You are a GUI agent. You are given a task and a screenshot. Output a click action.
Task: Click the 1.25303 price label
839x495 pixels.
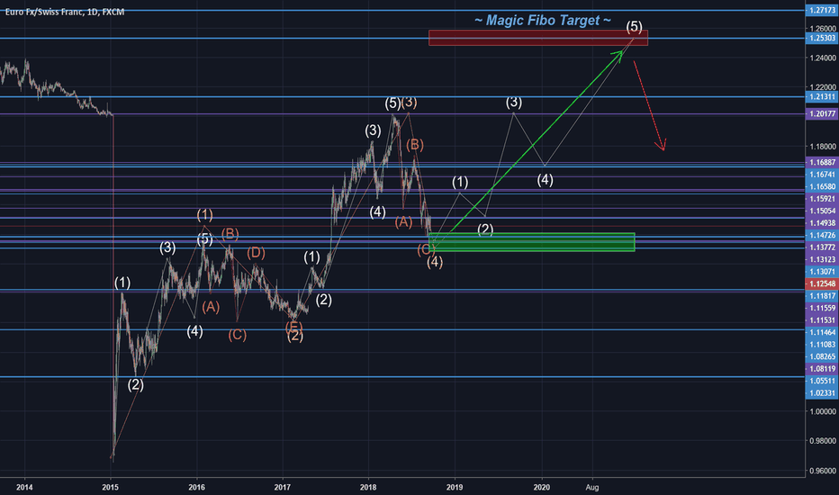click(x=821, y=38)
